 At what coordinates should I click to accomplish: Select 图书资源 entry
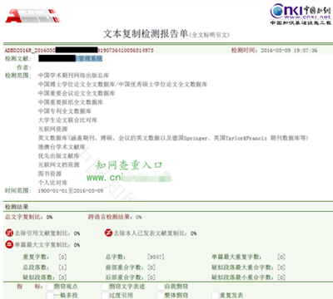click(50, 174)
